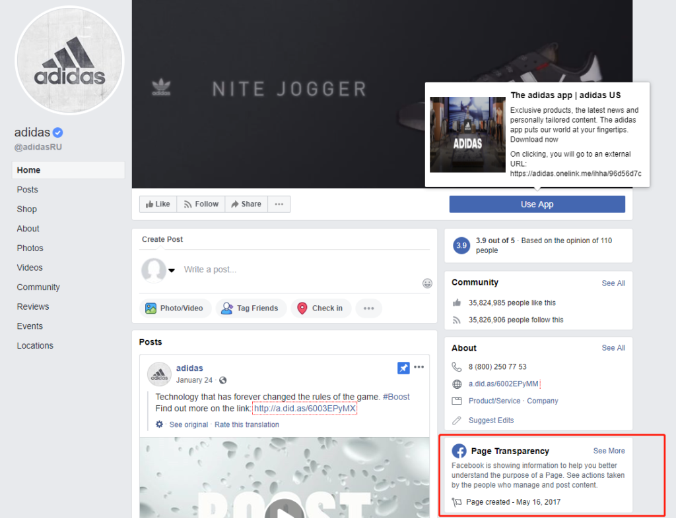This screenshot has width=676, height=518.
Task: Click the follow feed icon beside follower count
Action: (457, 320)
